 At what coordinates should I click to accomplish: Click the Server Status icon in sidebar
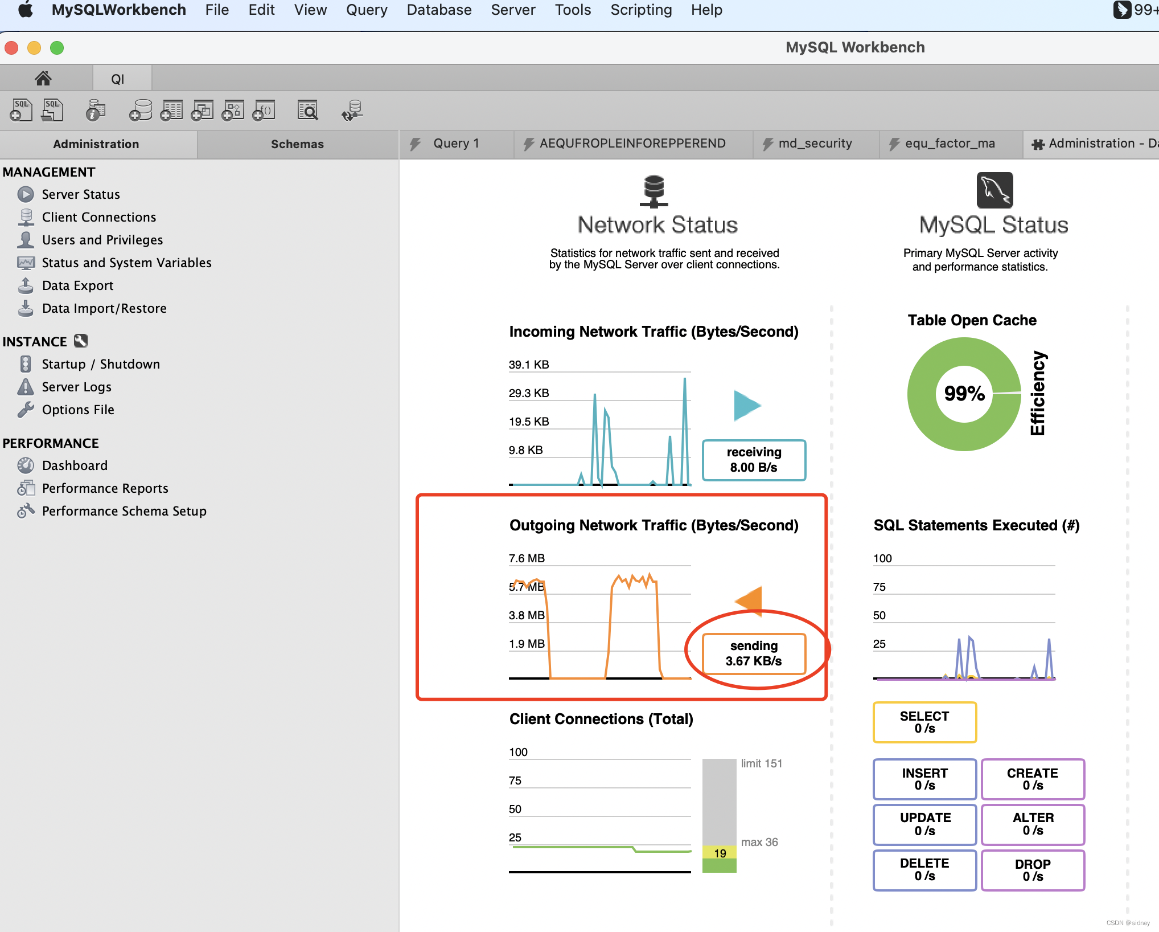click(x=27, y=194)
